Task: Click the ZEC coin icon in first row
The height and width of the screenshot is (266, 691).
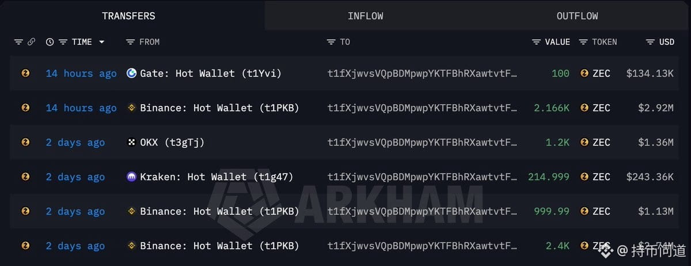Action: click(25, 73)
